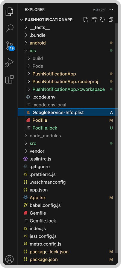Click the EXPLORER panel title
This screenshot has height=268, width=121.
[35, 10]
